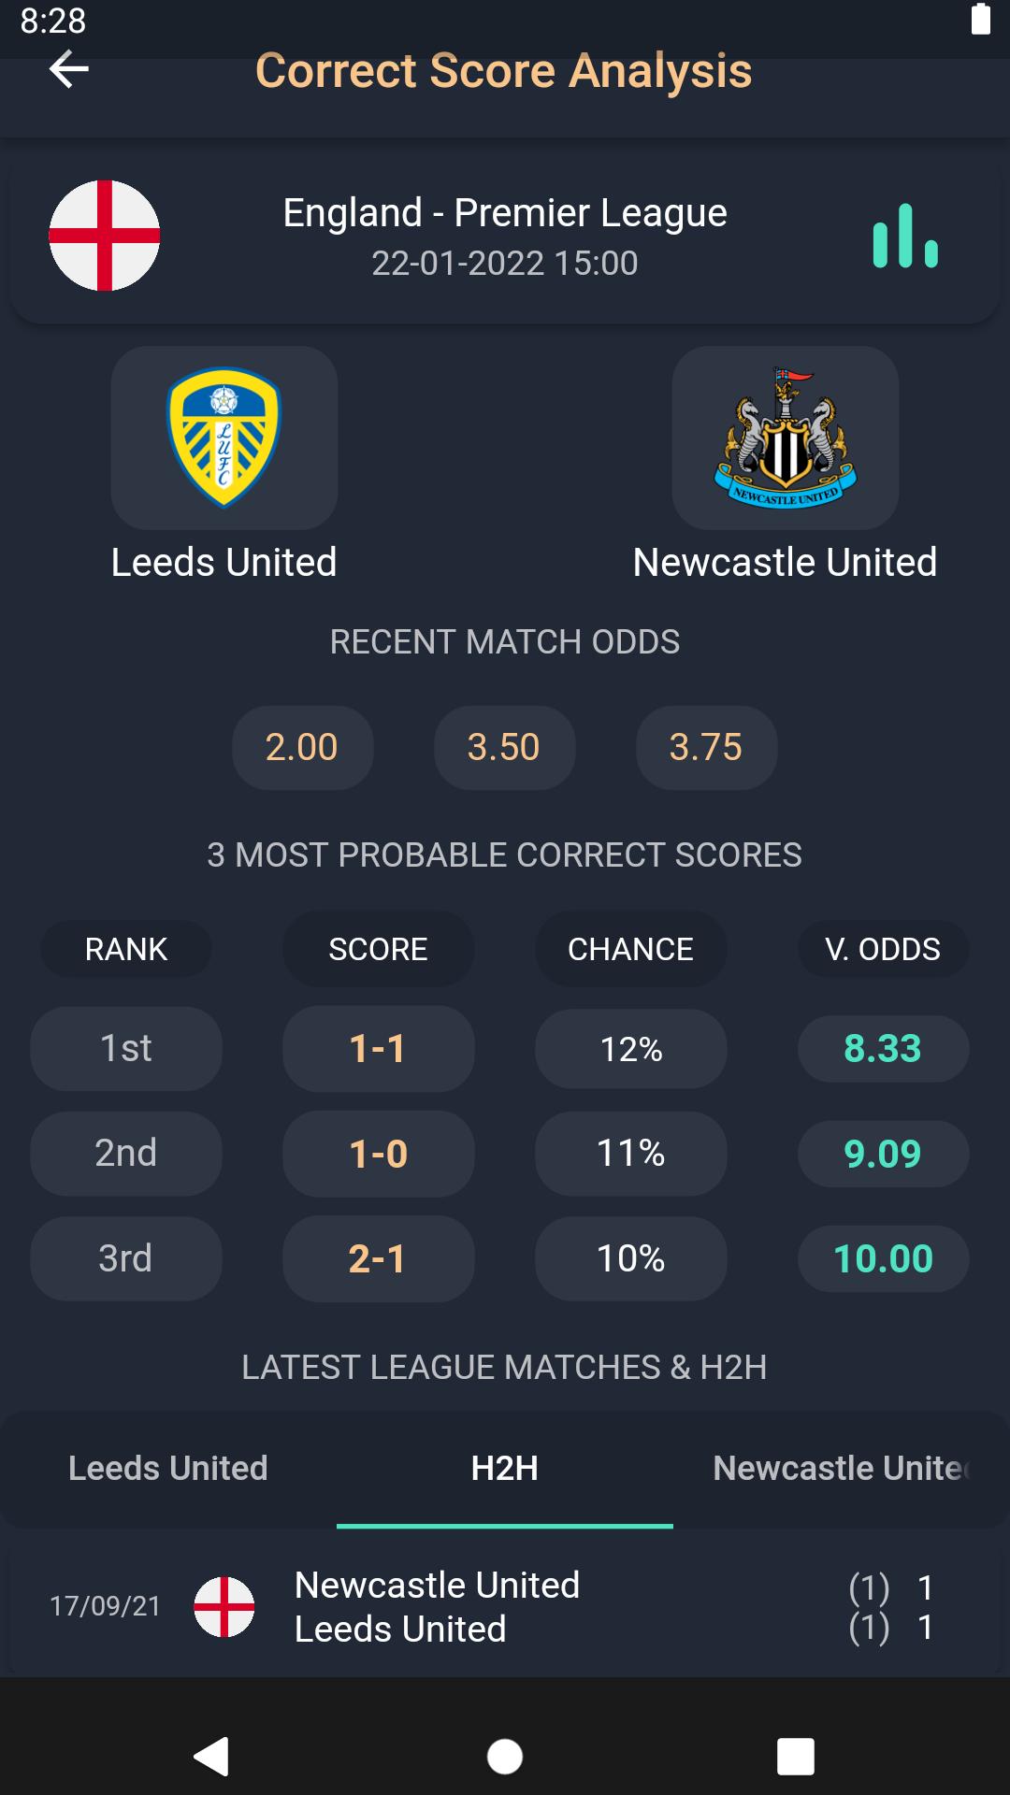Tap Android home circle button

(x=505, y=1757)
